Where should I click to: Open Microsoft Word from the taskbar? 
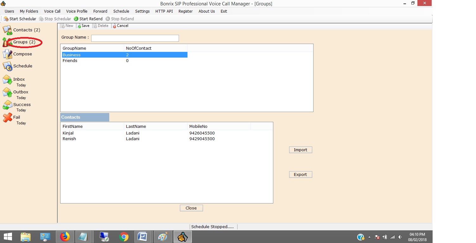(x=143, y=237)
